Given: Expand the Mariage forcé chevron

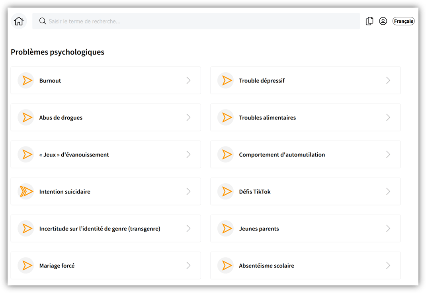Looking at the screenshot, I should tap(188, 266).
